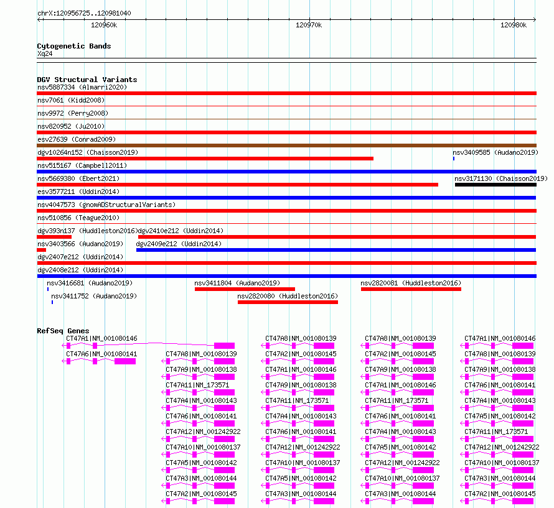Click the Xq24 band label
The height and width of the screenshot is (508, 554).
45,53
